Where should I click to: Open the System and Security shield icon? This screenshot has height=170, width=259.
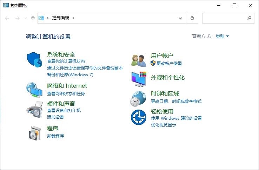[34, 60]
